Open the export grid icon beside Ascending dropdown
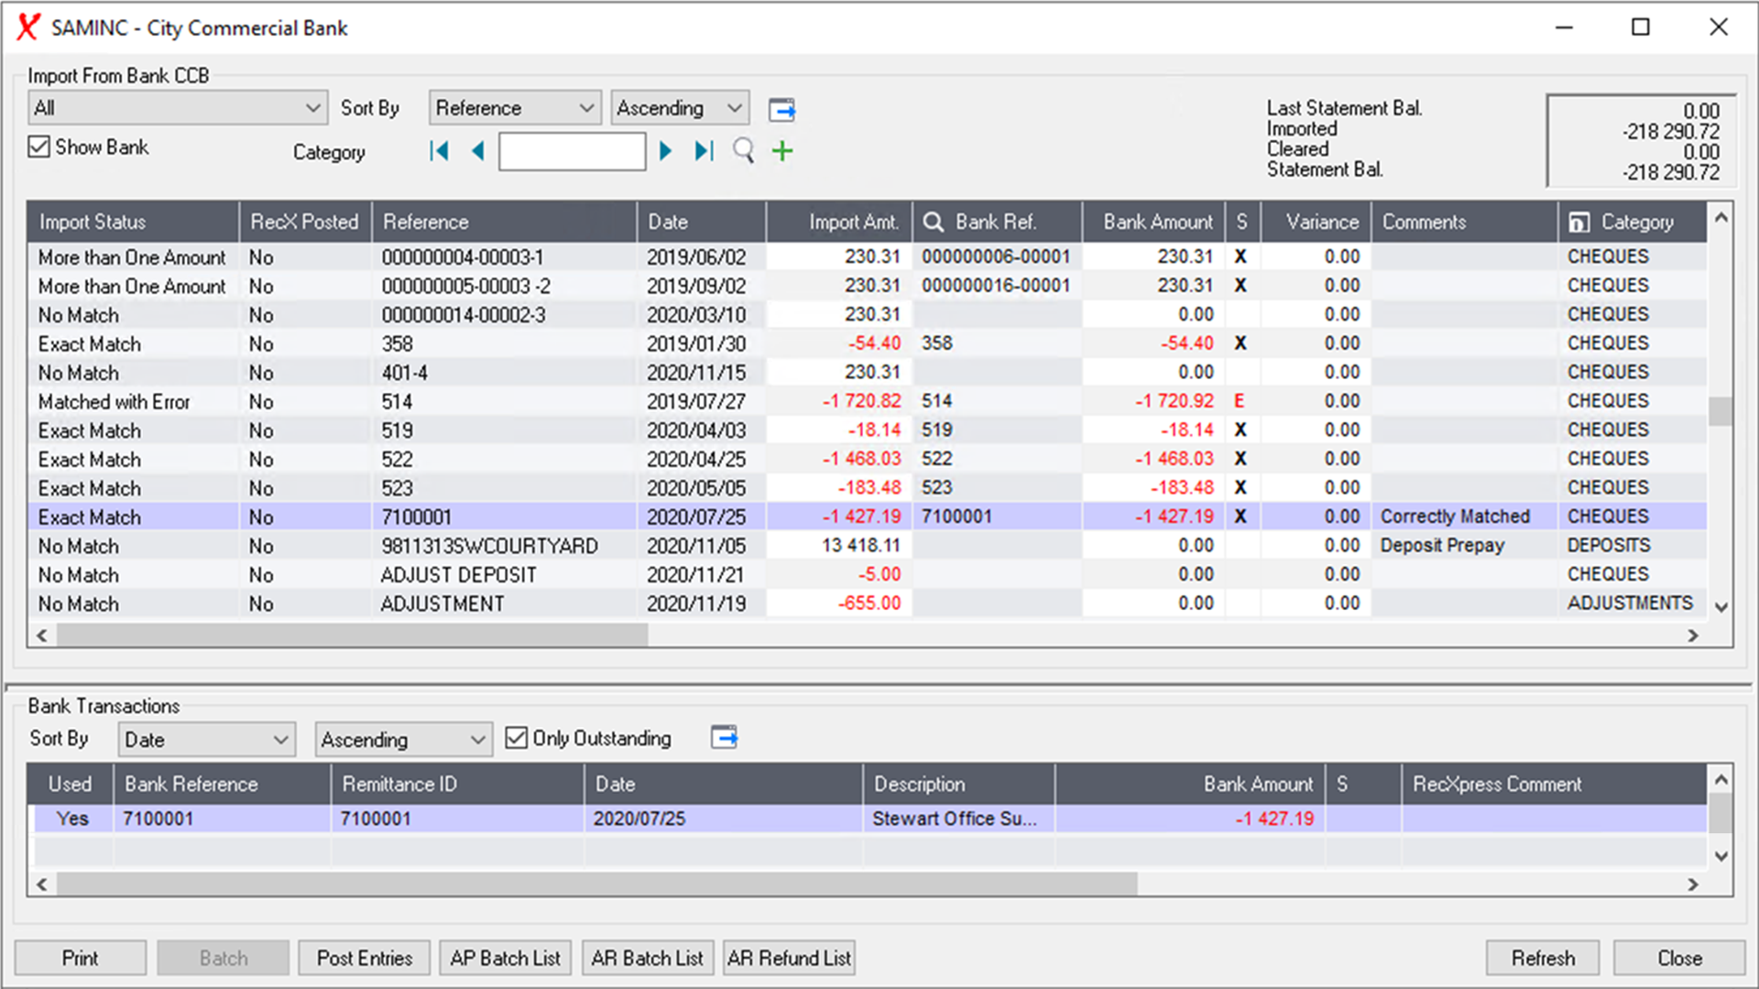Screen dimensions: 1759x989 click(781, 109)
